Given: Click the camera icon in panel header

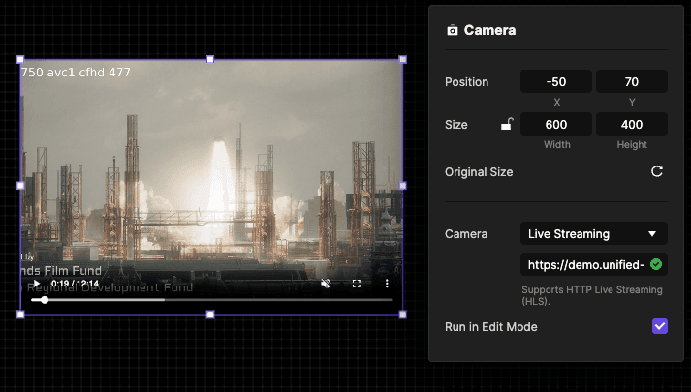Looking at the screenshot, I should (x=453, y=30).
